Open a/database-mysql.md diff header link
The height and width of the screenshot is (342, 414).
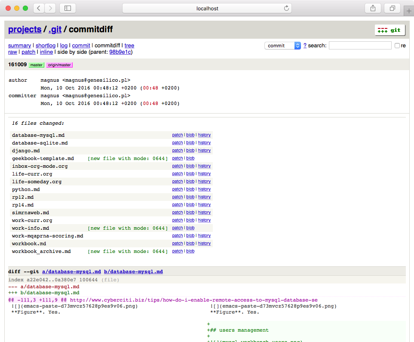(x=71, y=272)
